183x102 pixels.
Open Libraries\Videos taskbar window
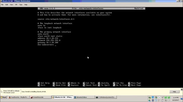84,97
